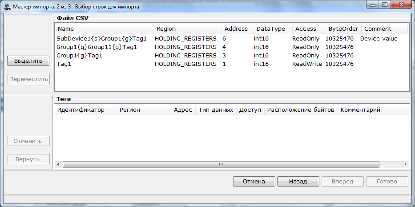
Task: Minimize the import wizard window
Action: coord(373,4)
